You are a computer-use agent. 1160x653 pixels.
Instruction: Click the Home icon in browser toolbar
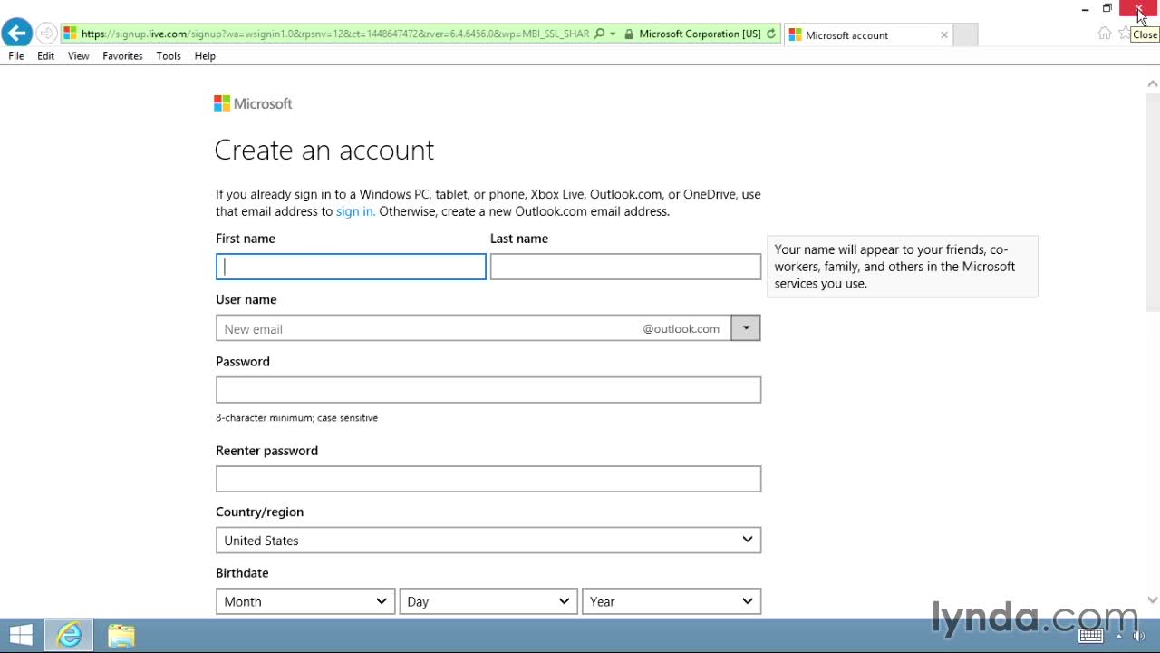[1104, 34]
